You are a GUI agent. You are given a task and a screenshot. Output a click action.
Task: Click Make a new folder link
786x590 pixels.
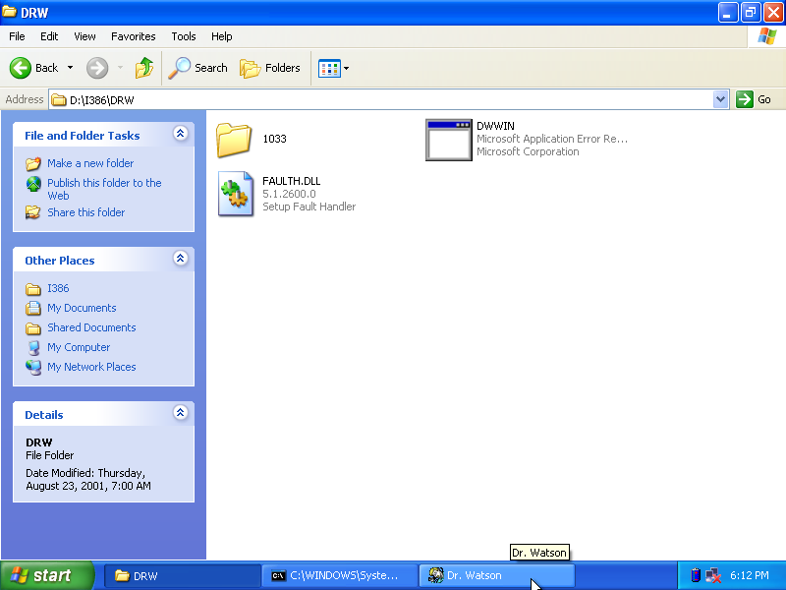click(x=90, y=163)
